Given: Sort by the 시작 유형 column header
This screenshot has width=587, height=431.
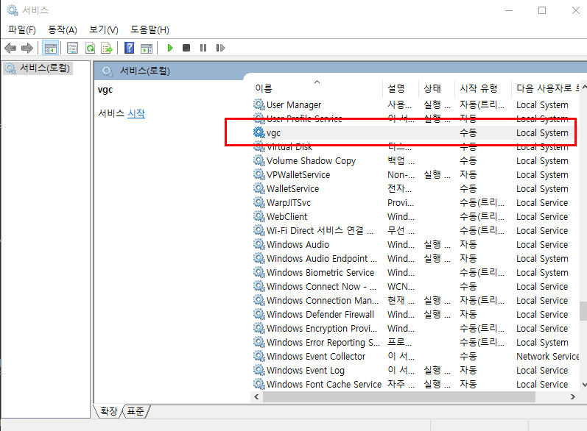Looking at the screenshot, I should [x=483, y=88].
